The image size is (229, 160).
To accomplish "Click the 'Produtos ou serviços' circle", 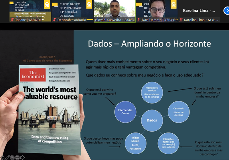I will (152, 93).
